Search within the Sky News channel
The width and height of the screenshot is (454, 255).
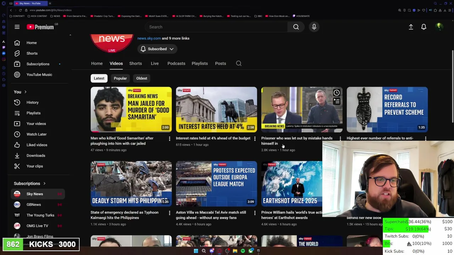tap(239, 63)
